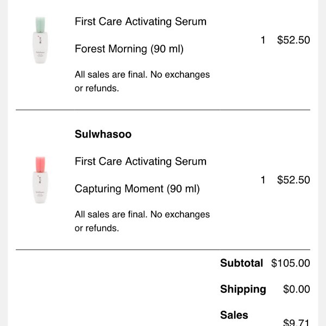Open the green Forest Morning serum thumbnail

[40, 40]
